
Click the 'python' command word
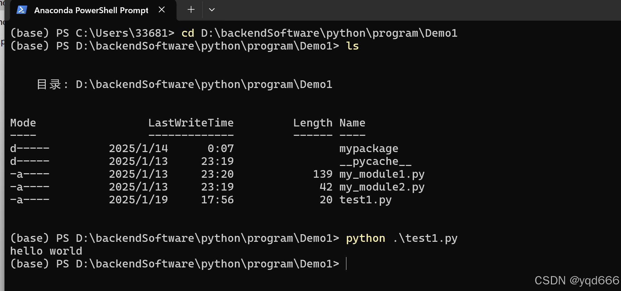click(x=365, y=238)
